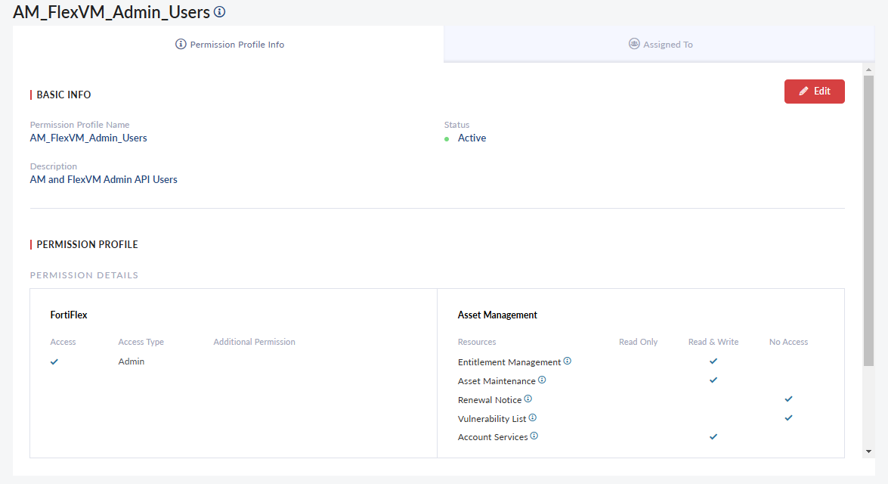This screenshot has width=888, height=484.
Task: Click the No Access column header
Action: tap(788, 342)
